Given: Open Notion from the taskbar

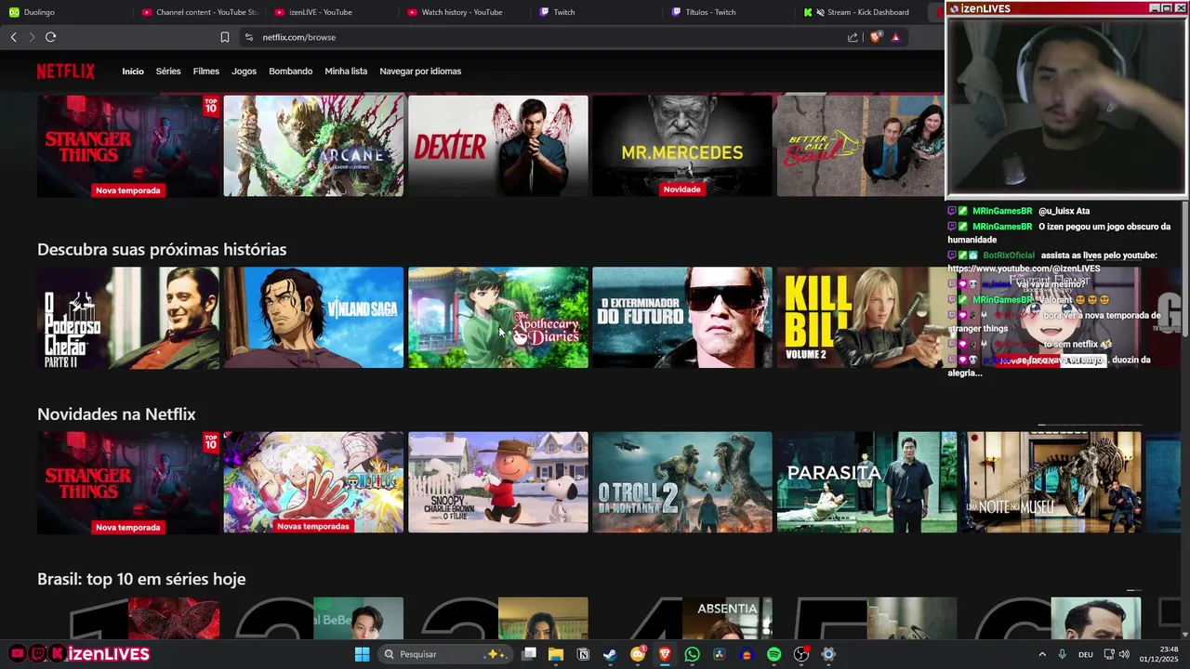Looking at the screenshot, I should point(583,654).
